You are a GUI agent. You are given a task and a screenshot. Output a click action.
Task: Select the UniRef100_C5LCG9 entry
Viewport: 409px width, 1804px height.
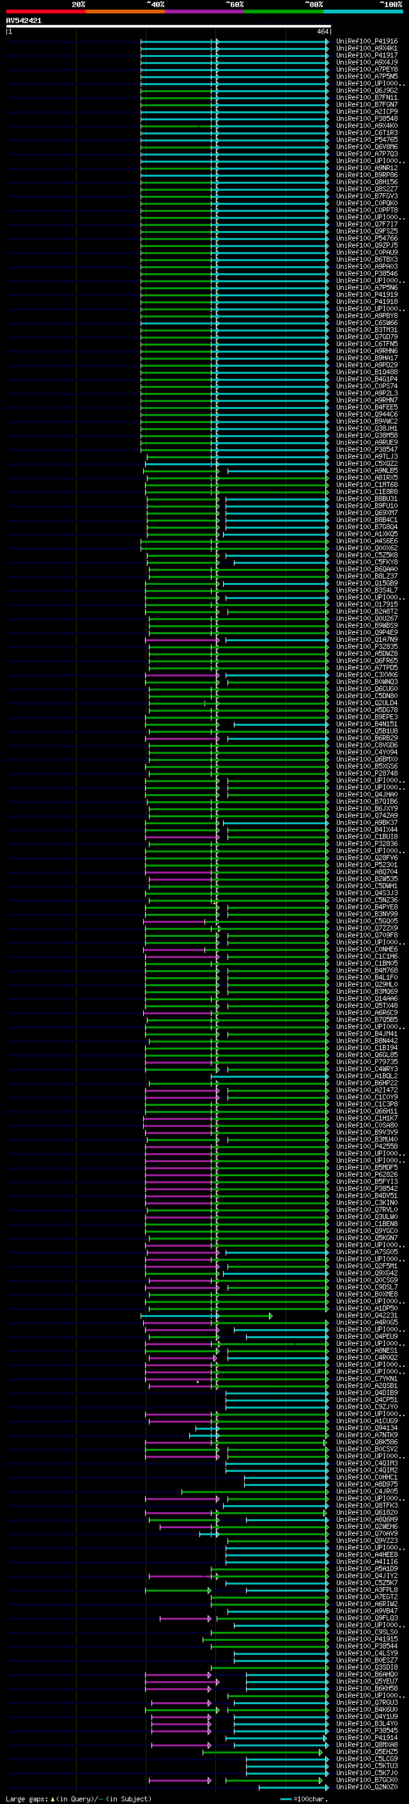(x=367, y=1759)
